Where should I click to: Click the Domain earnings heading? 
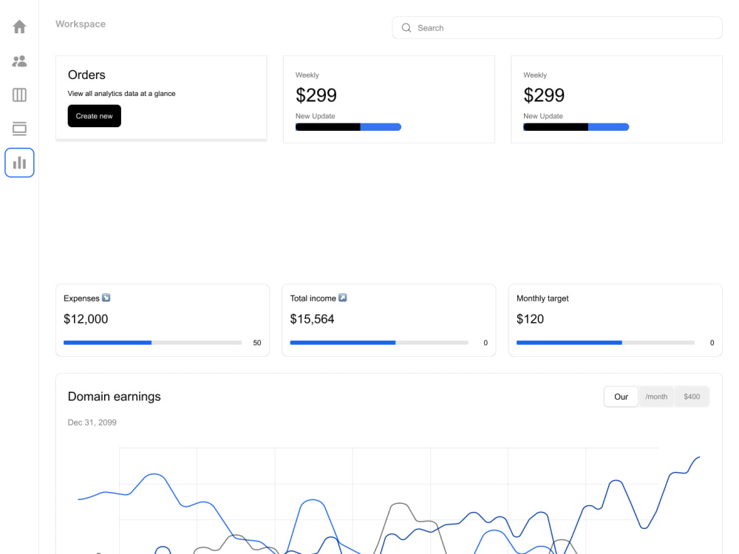coord(114,397)
